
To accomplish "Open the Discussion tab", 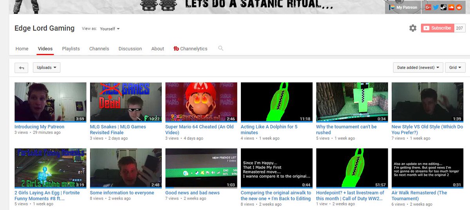I will 130,49.
